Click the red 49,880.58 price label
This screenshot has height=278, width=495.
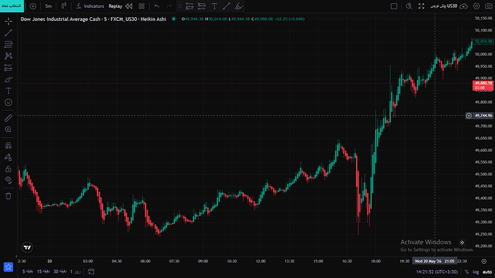click(x=484, y=85)
